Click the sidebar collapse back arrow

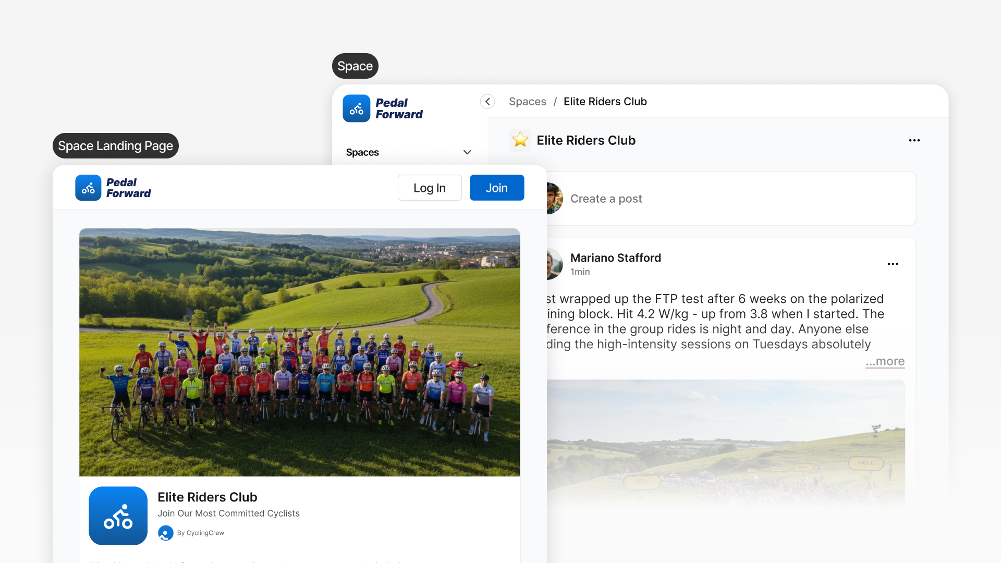click(x=487, y=102)
